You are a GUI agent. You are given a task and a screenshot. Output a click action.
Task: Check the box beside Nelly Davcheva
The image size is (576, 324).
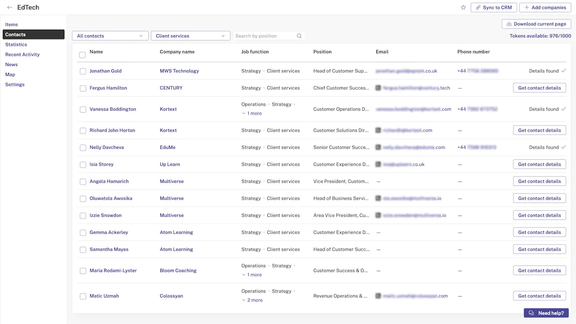click(x=83, y=148)
